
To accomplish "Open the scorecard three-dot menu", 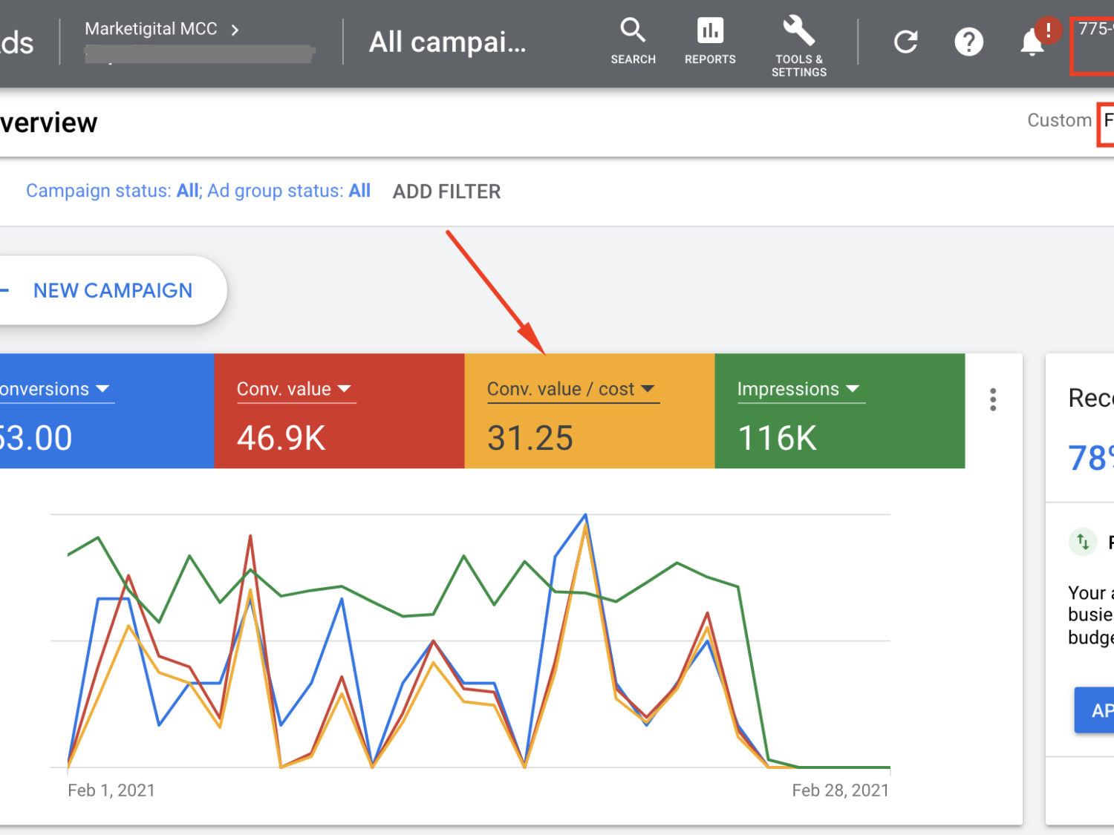I will tap(993, 399).
